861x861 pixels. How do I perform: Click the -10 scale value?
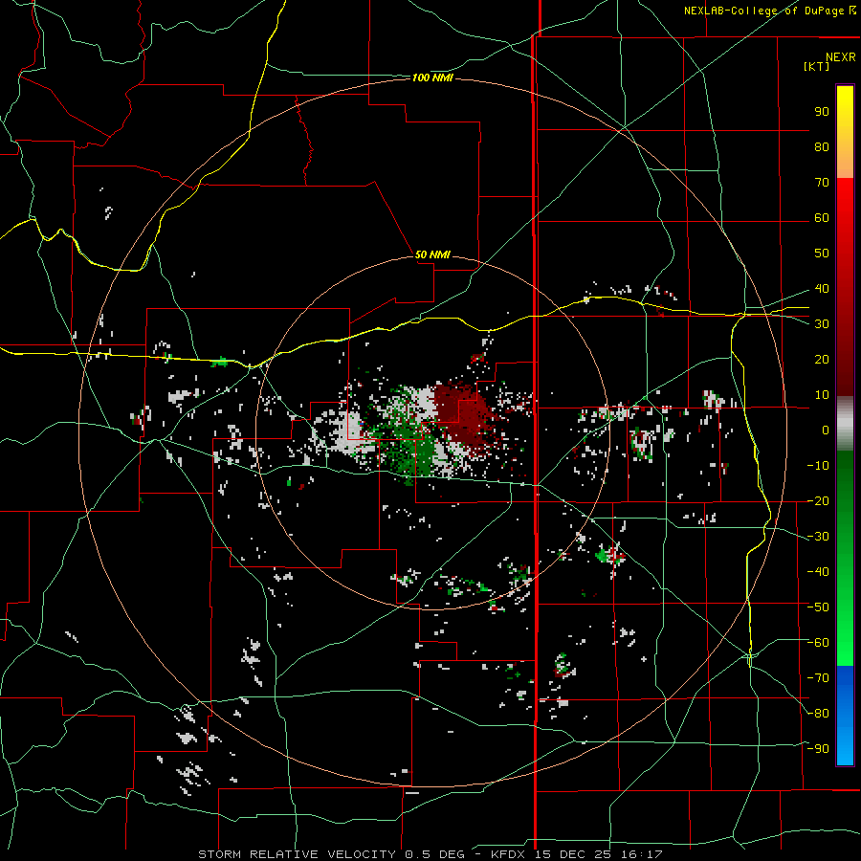pyautogui.click(x=818, y=466)
